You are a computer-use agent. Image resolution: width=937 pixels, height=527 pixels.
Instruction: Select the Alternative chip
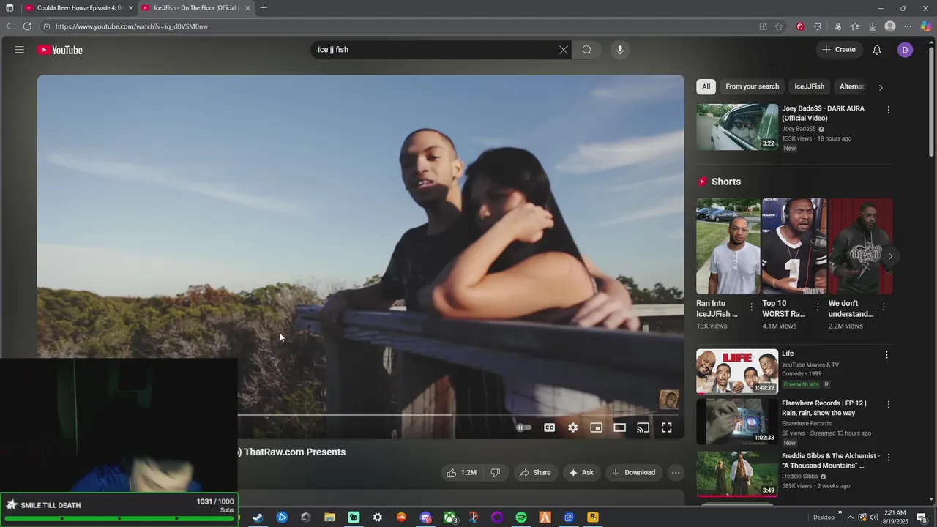[851, 86]
